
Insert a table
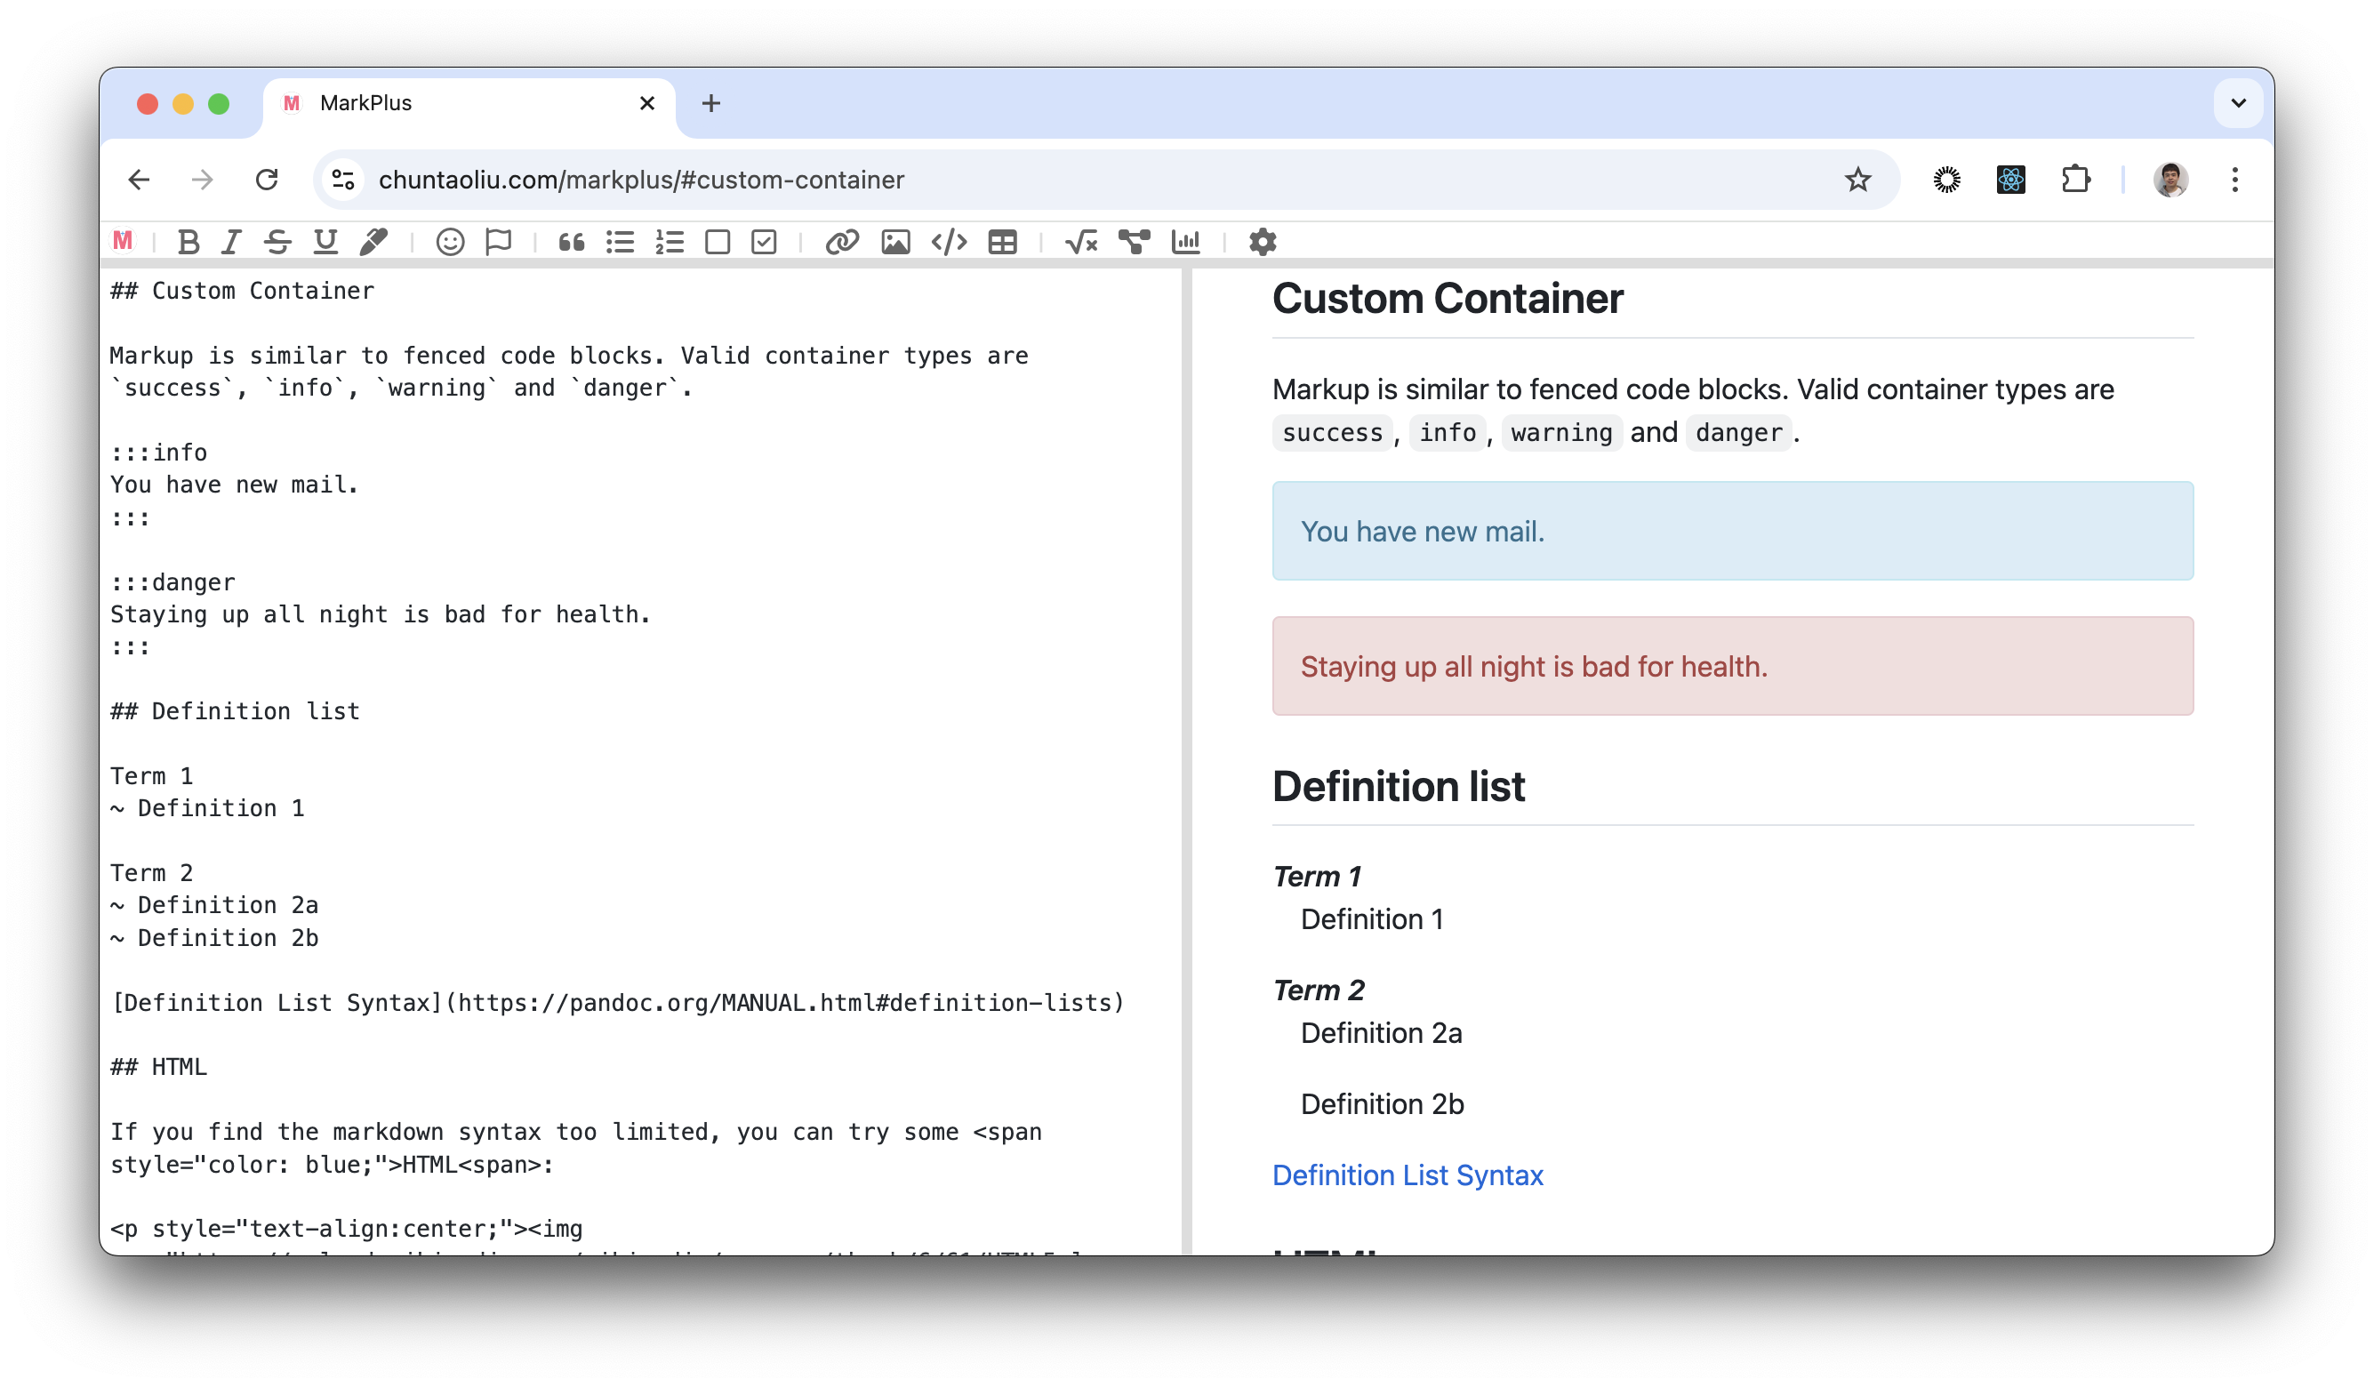coord(1002,242)
